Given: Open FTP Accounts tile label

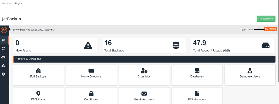Looking at the screenshot, I should coord(197,99).
